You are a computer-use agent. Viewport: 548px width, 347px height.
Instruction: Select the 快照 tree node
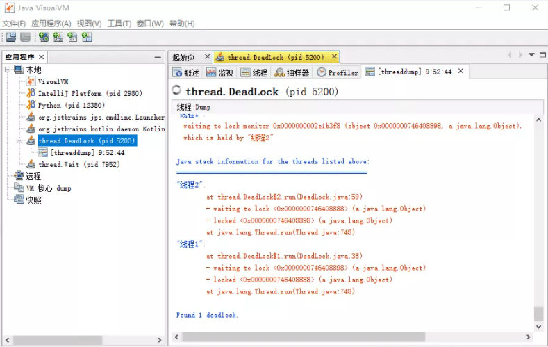pos(33,200)
